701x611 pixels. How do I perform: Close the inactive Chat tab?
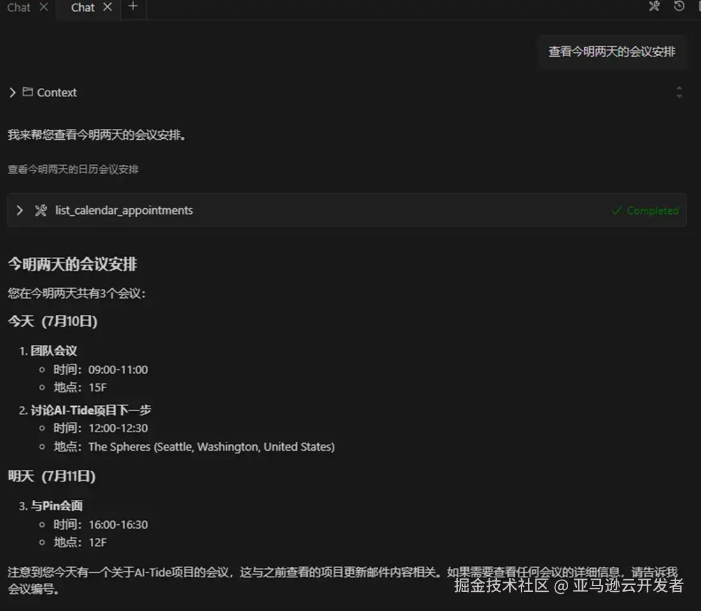(42, 8)
